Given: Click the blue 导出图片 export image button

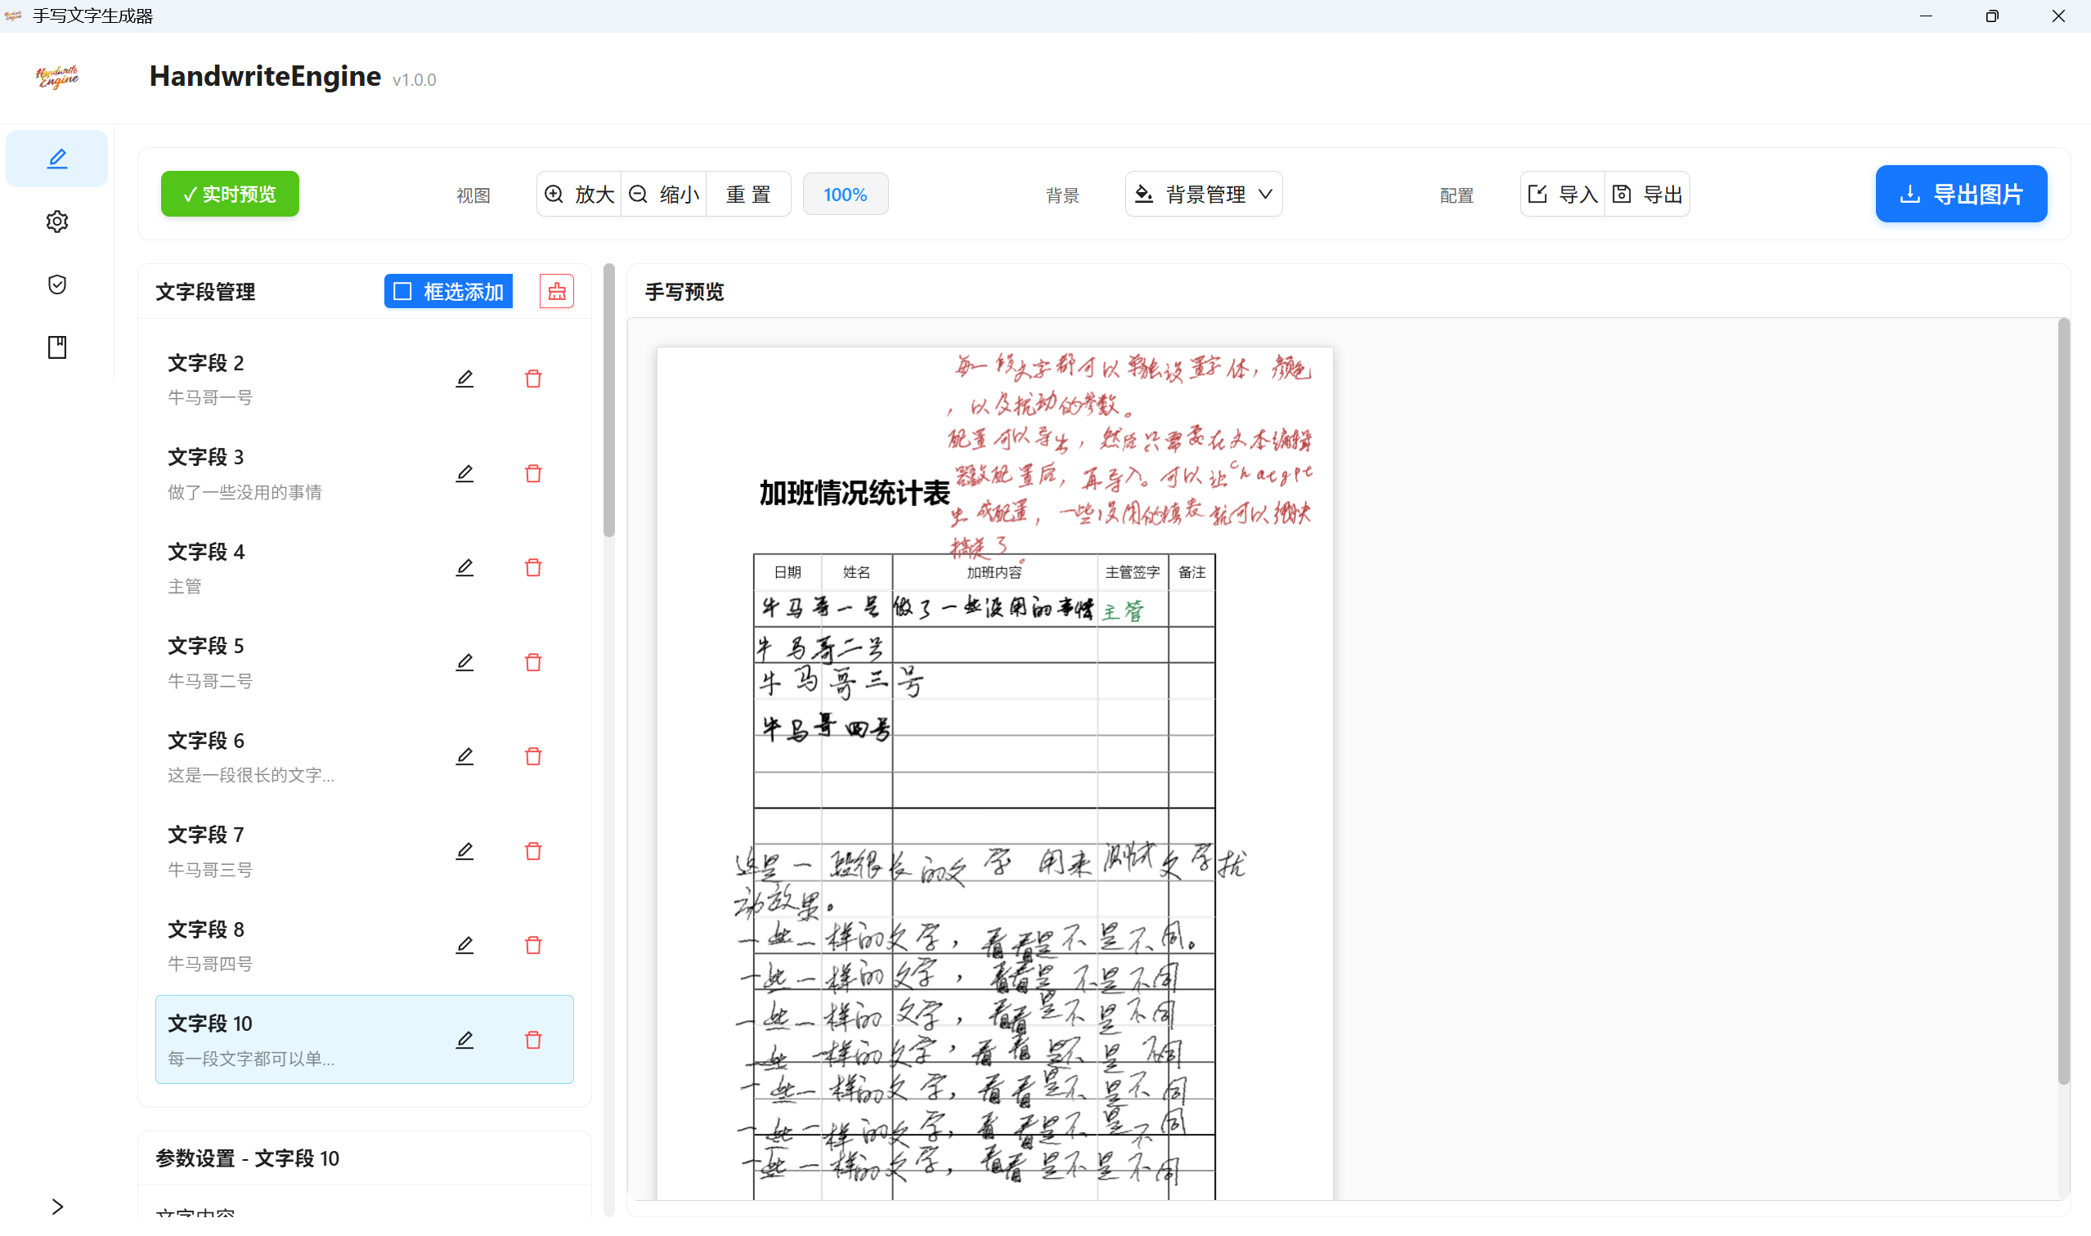Looking at the screenshot, I should click(x=1960, y=193).
